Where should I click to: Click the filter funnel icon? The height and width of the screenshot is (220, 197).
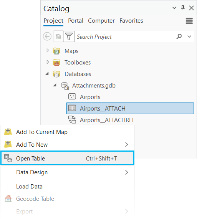(x=69, y=36)
